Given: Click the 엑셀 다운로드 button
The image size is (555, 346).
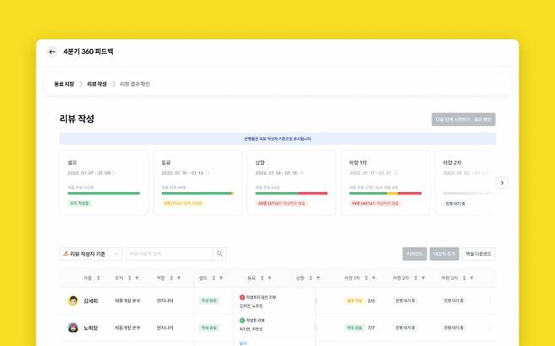Looking at the screenshot, I should 478,253.
